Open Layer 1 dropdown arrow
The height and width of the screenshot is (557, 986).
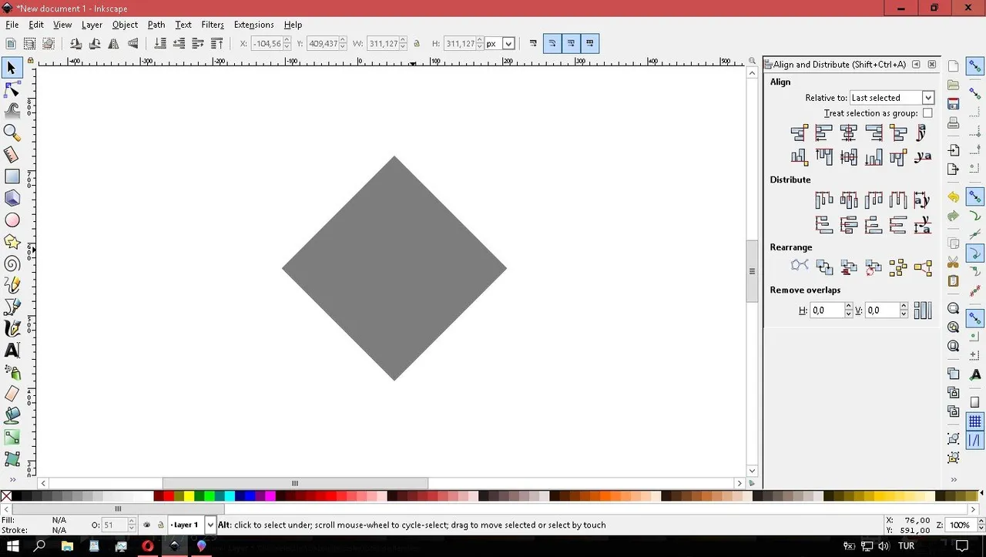point(210,525)
